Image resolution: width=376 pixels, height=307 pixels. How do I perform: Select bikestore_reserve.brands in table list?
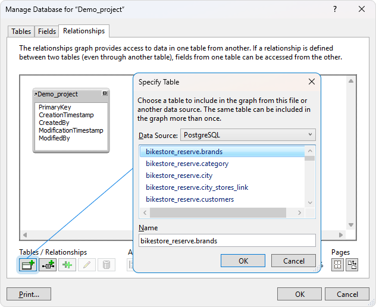[222, 152]
